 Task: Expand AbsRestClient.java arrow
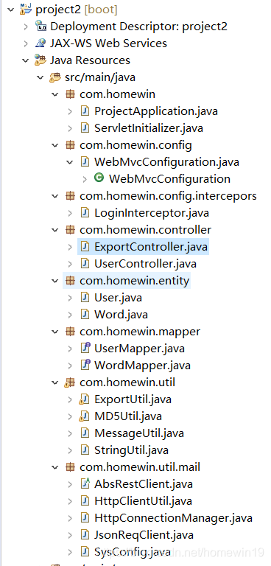click(70, 484)
